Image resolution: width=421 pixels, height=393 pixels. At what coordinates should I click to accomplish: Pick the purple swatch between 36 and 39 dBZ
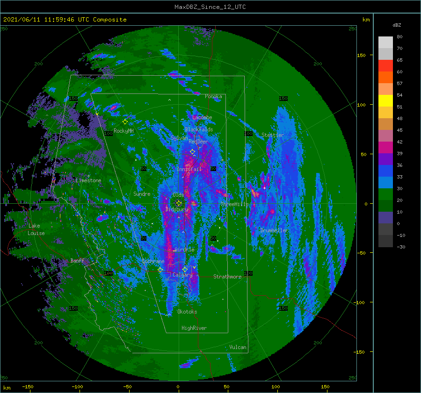pos(385,159)
